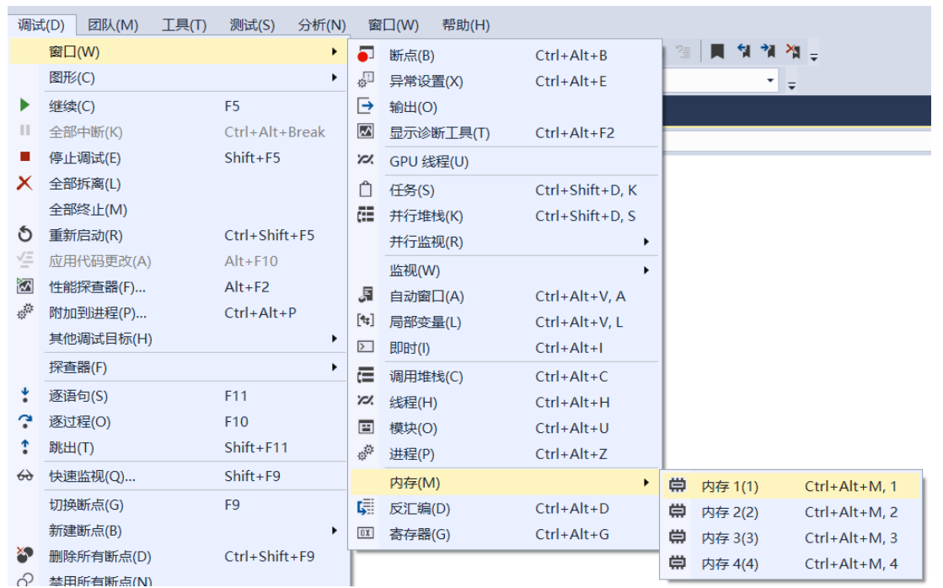This screenshot has width=943, height=588.
Task: Click the red Breakpoints window icon
Action: (x=365, y=55)
